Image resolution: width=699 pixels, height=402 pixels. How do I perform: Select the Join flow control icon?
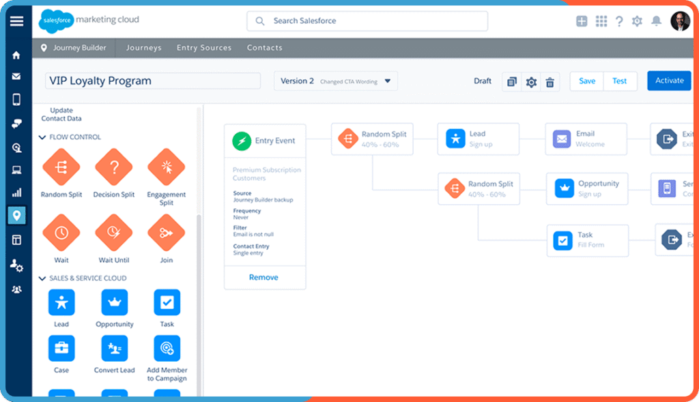166,232
